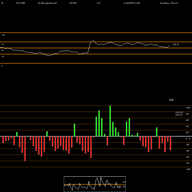The height and width of the screenshot is (192, 192).
Task: Click the Lakshya Power name in header
Action: 169,3
